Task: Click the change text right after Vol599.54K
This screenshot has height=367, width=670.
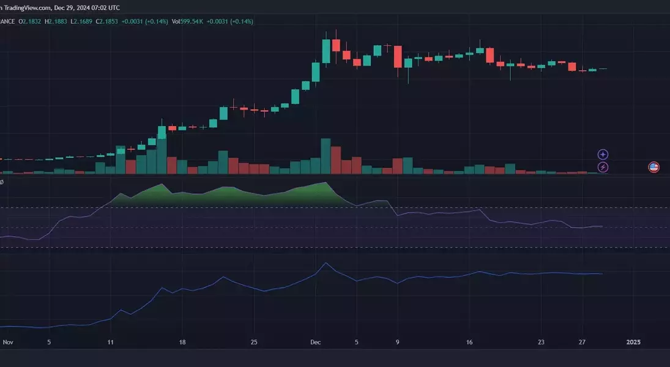Action: tap(230, 21)
